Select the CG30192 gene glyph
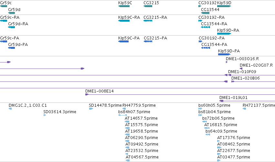 (x=200, y=6)
